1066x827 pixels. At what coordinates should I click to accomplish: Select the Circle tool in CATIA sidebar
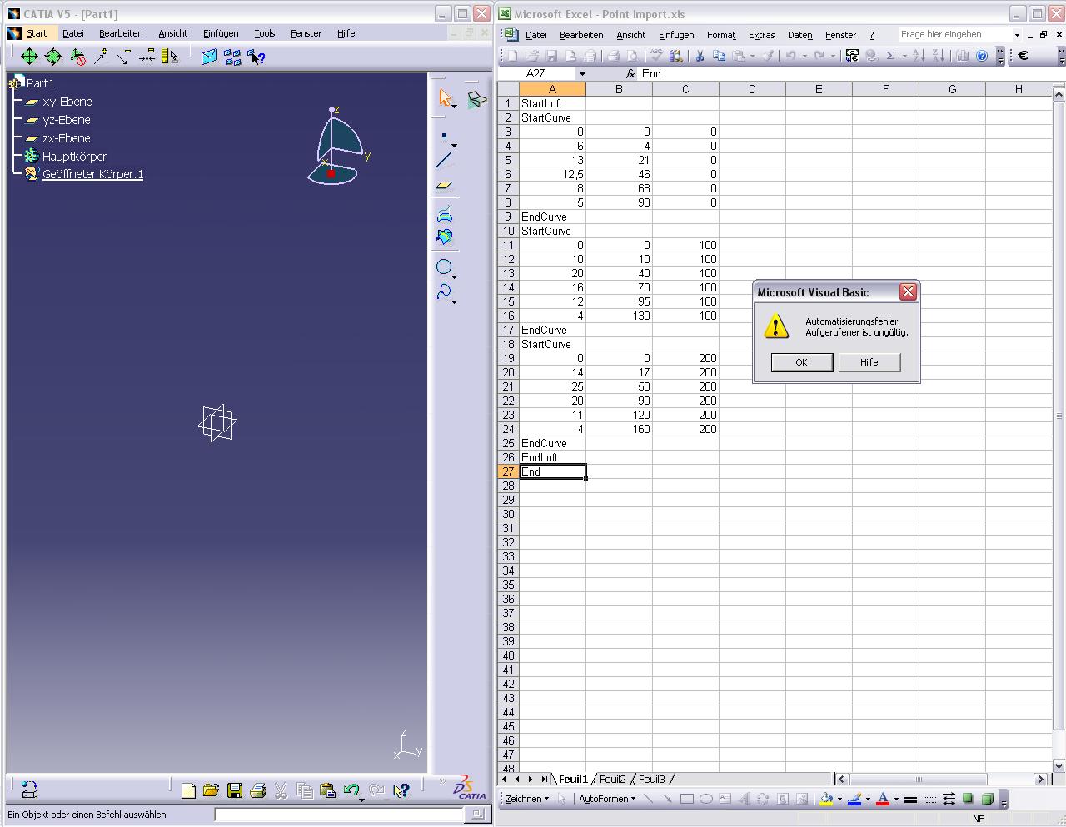pos(445,267)
